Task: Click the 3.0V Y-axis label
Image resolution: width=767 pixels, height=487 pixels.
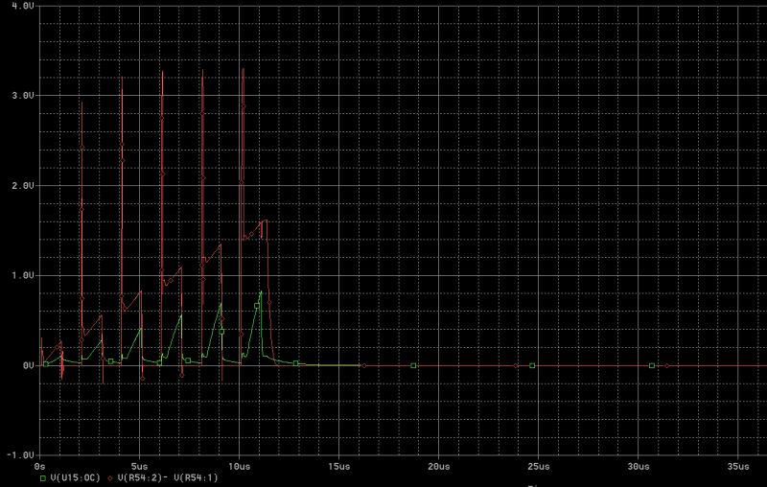Action: (22, 96)
